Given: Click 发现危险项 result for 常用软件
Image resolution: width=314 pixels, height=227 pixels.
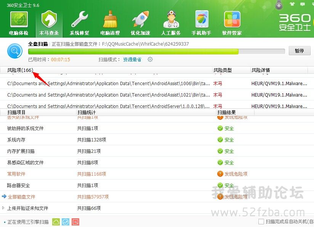Looking at the screenshot, I should (236, 174).
